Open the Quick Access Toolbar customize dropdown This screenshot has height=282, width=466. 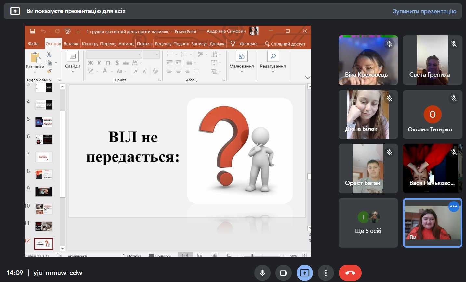(78, 31)
